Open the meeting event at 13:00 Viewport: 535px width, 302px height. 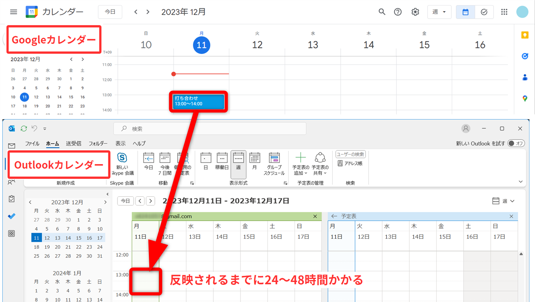pyautogui.click(x=199, y=101)
